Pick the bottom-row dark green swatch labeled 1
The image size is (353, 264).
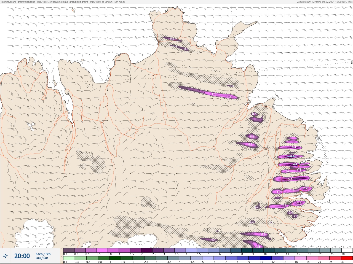115,258
